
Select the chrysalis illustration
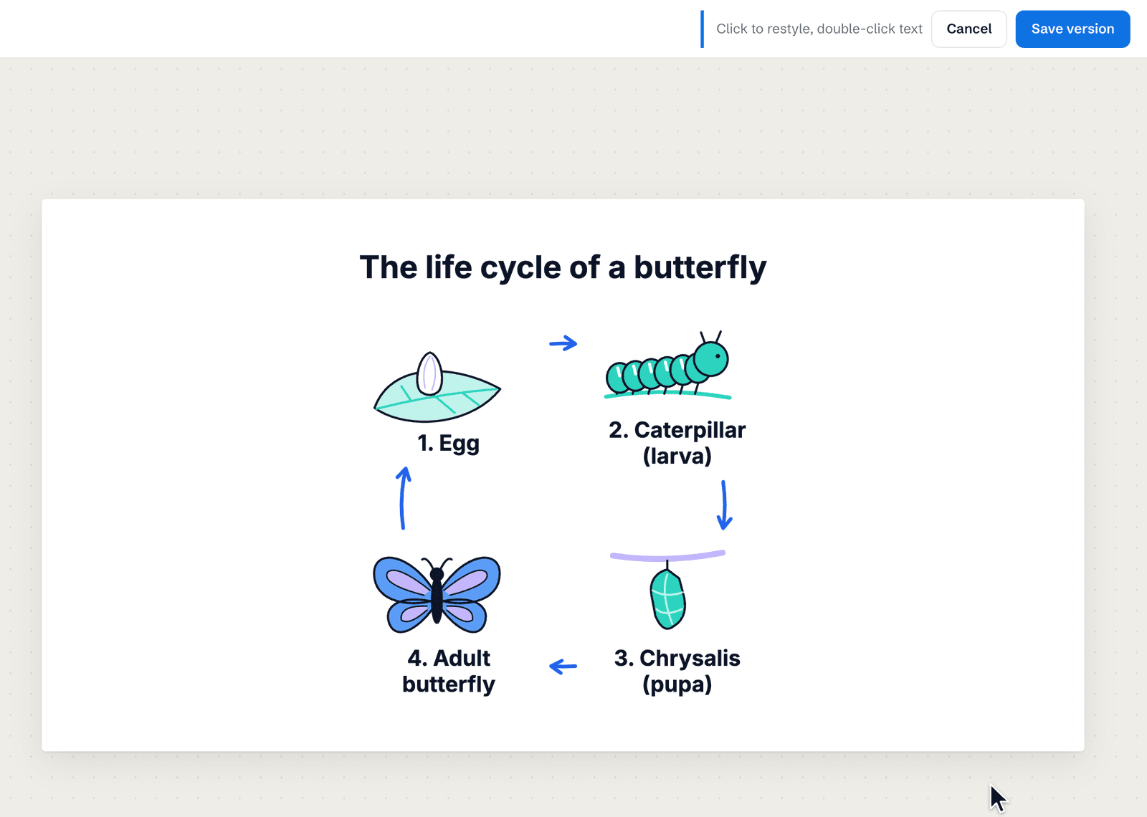[x=667, y=590]
